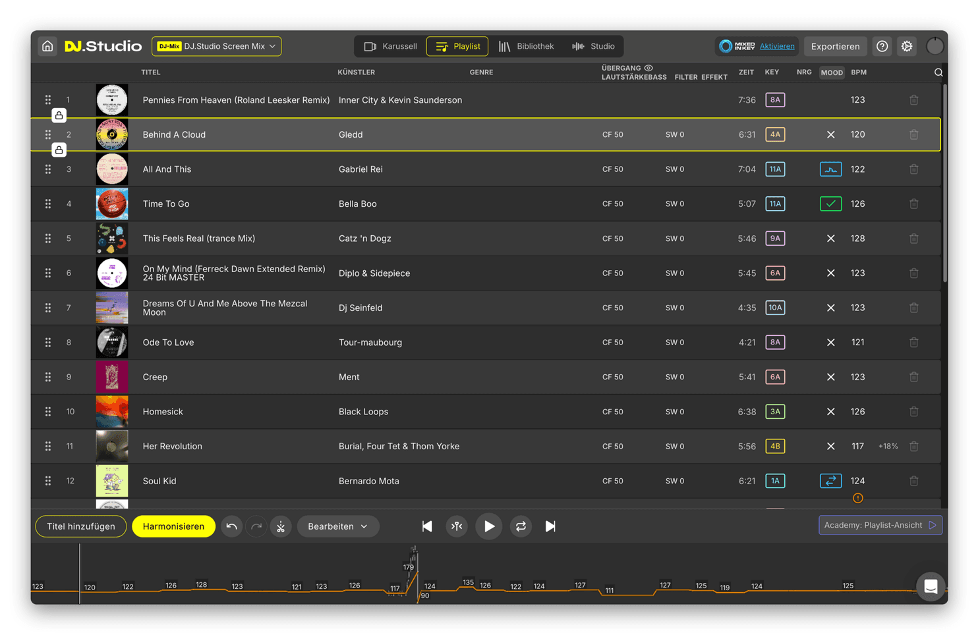
Task: Toggle the MOOD column header
Action: pyautogui.click(x=831, y=72)
